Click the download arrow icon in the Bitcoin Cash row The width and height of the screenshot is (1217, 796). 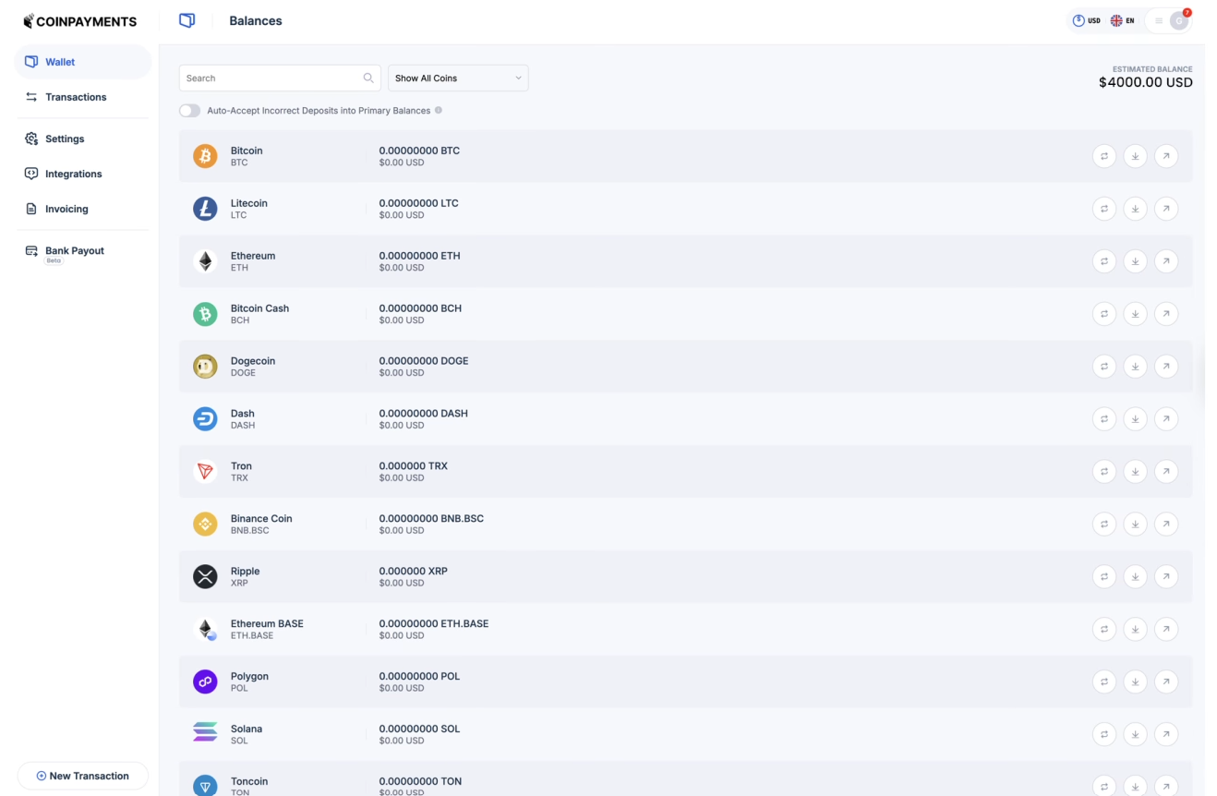[1135, 314]
